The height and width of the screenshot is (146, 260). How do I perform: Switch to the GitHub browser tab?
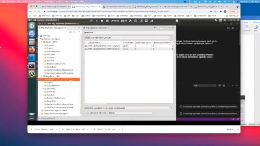(x=117, y=6)
